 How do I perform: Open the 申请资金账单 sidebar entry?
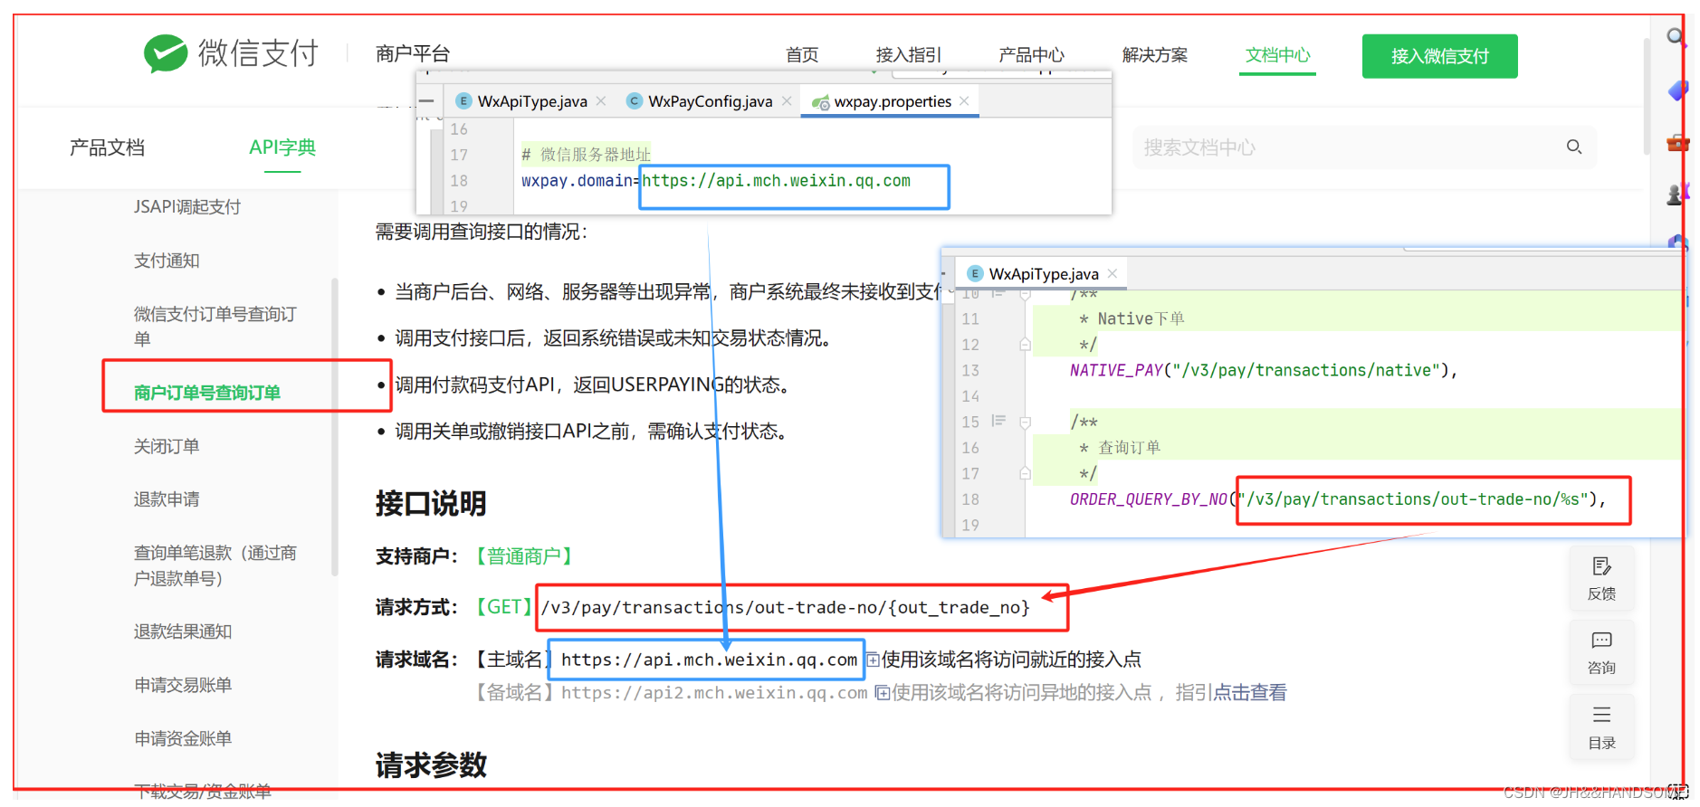(183, 738)
